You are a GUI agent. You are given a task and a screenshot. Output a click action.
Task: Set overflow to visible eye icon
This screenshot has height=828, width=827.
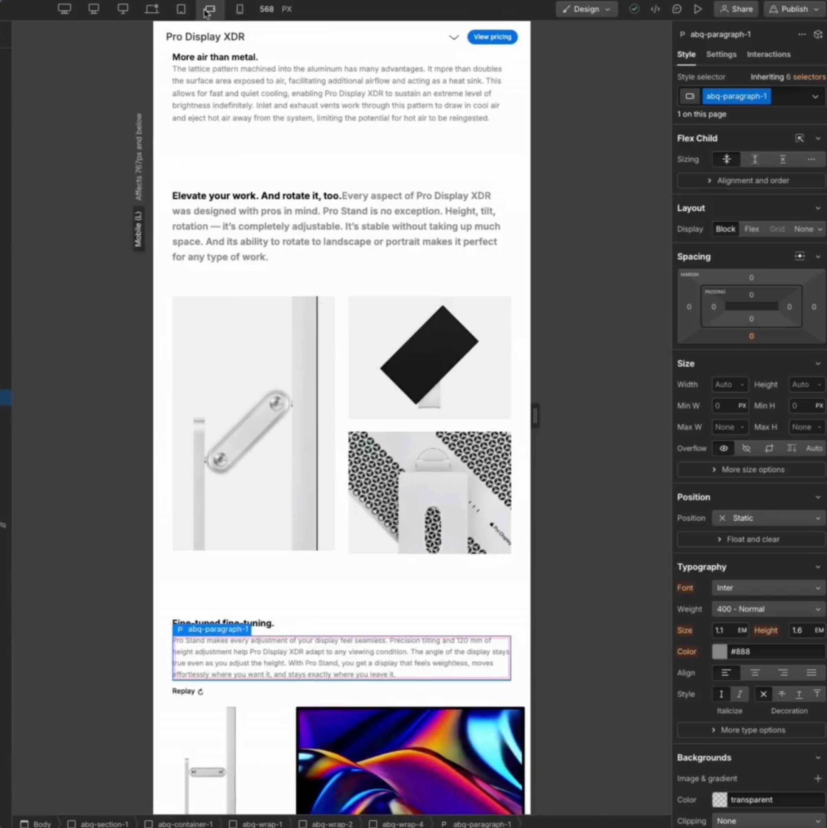click(723, 448)
